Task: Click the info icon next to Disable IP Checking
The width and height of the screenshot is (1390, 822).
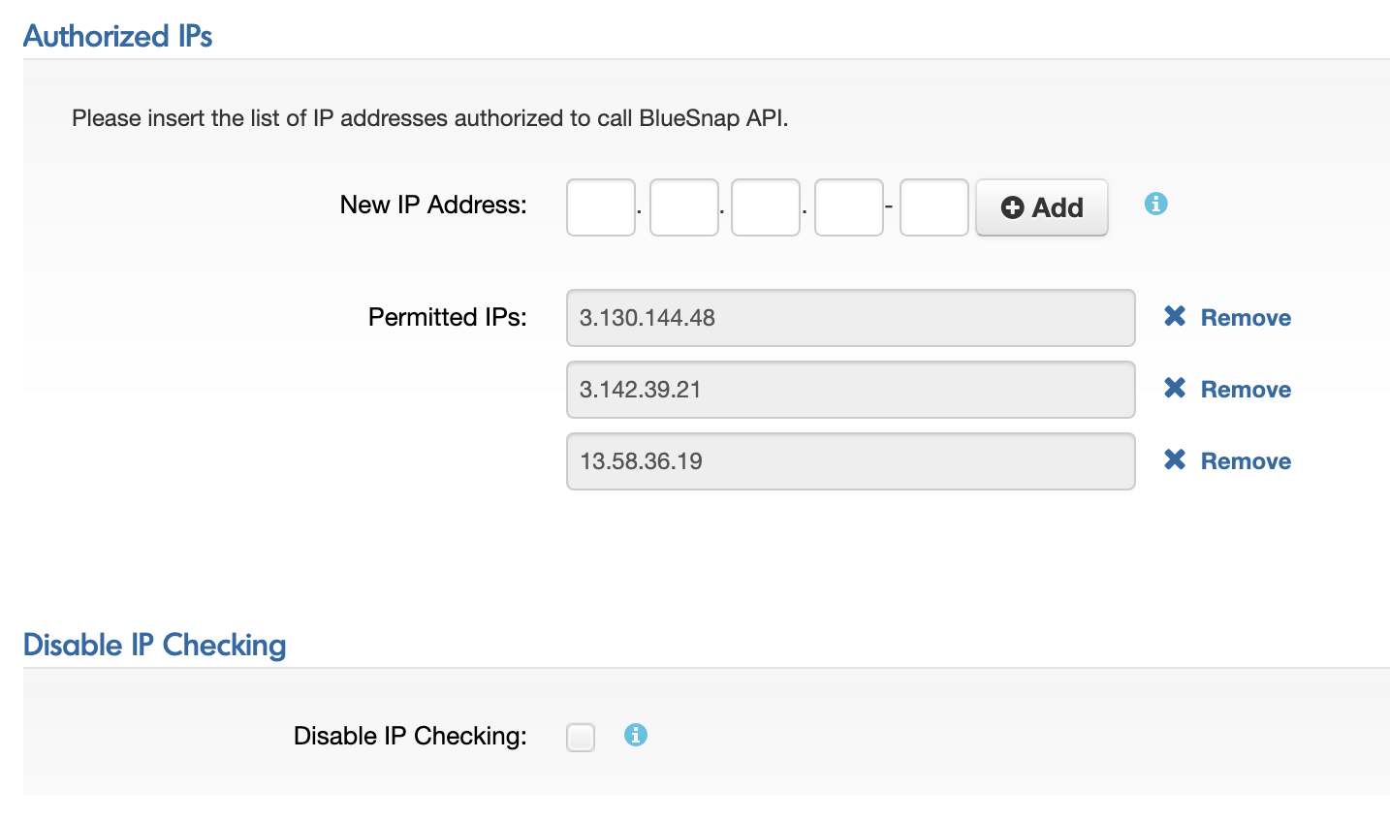Action: click(635, 735)
